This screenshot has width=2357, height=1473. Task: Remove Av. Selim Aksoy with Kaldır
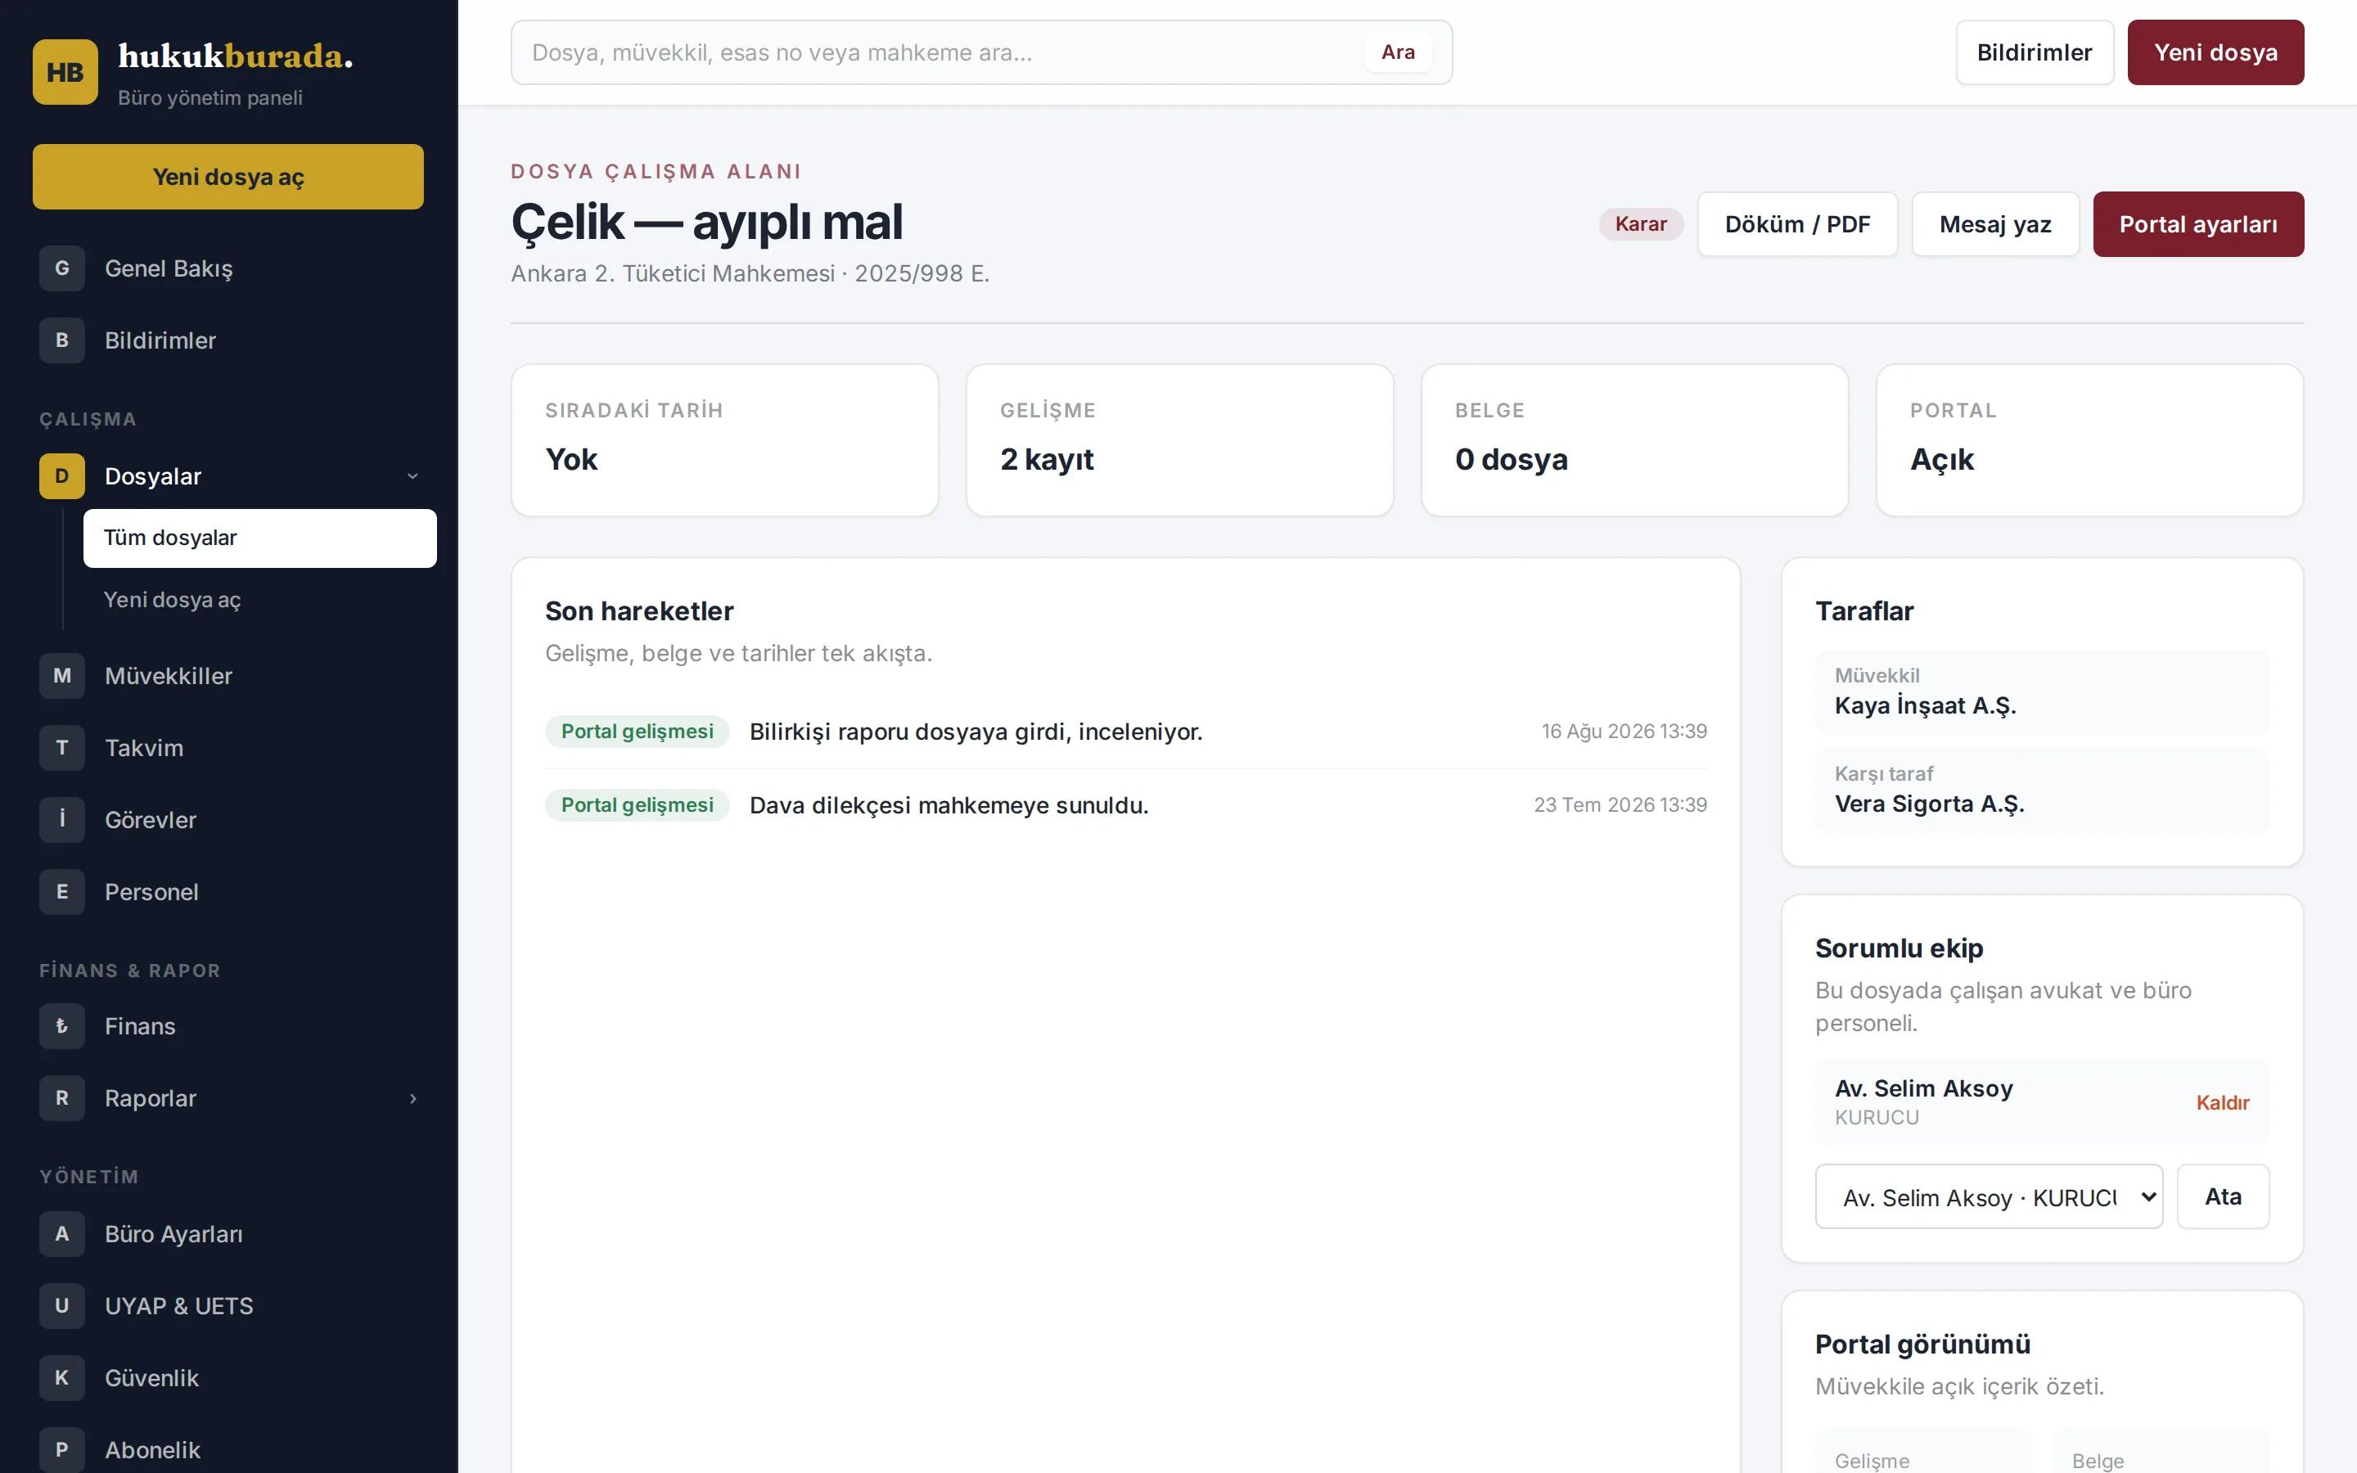tap(2222, 1103)
